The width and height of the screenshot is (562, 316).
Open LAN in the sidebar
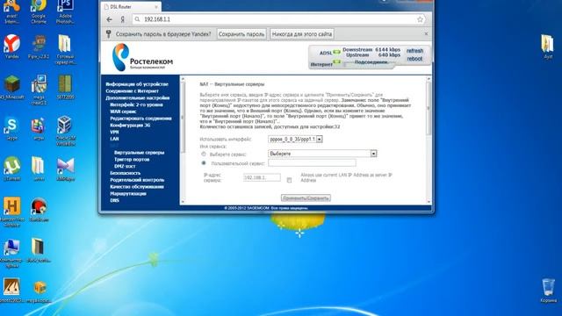[114, 139]
